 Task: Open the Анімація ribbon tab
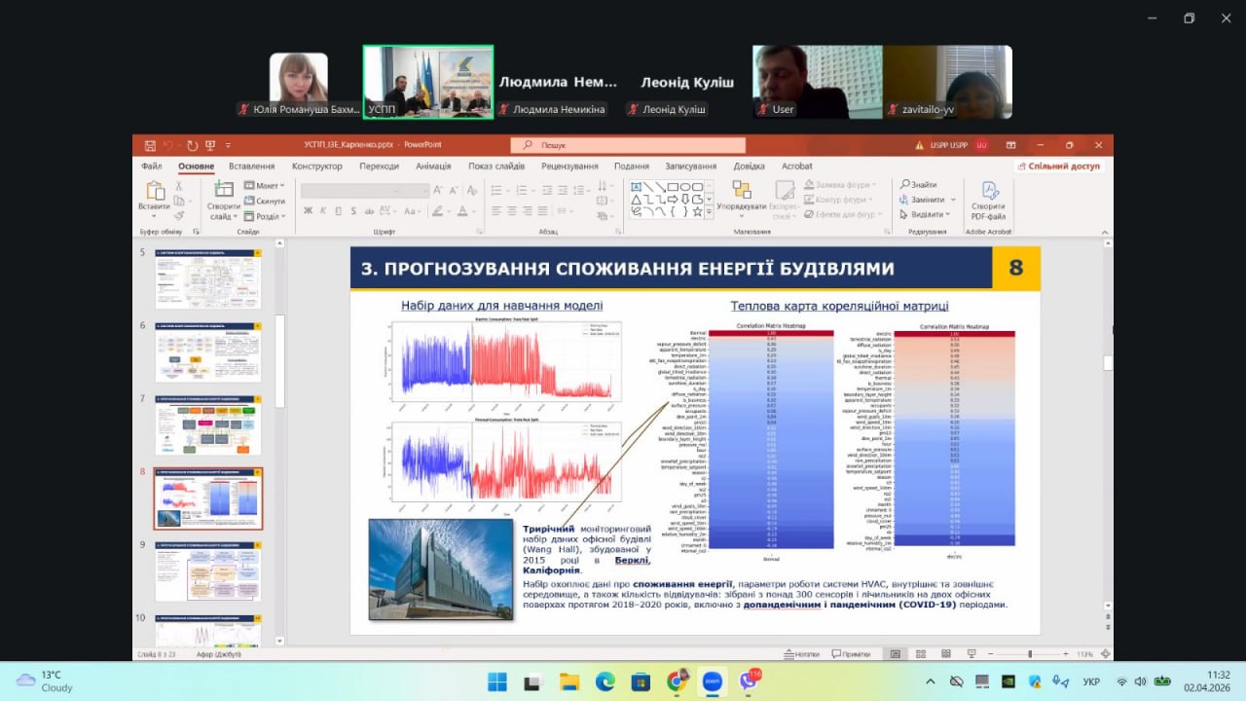point(433,166)
